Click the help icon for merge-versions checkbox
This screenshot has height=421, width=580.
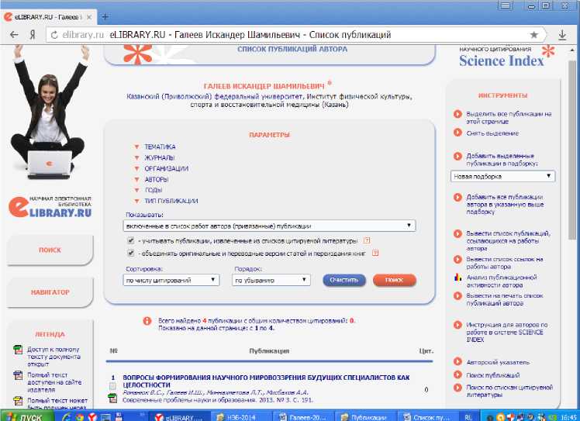[375, 254]
